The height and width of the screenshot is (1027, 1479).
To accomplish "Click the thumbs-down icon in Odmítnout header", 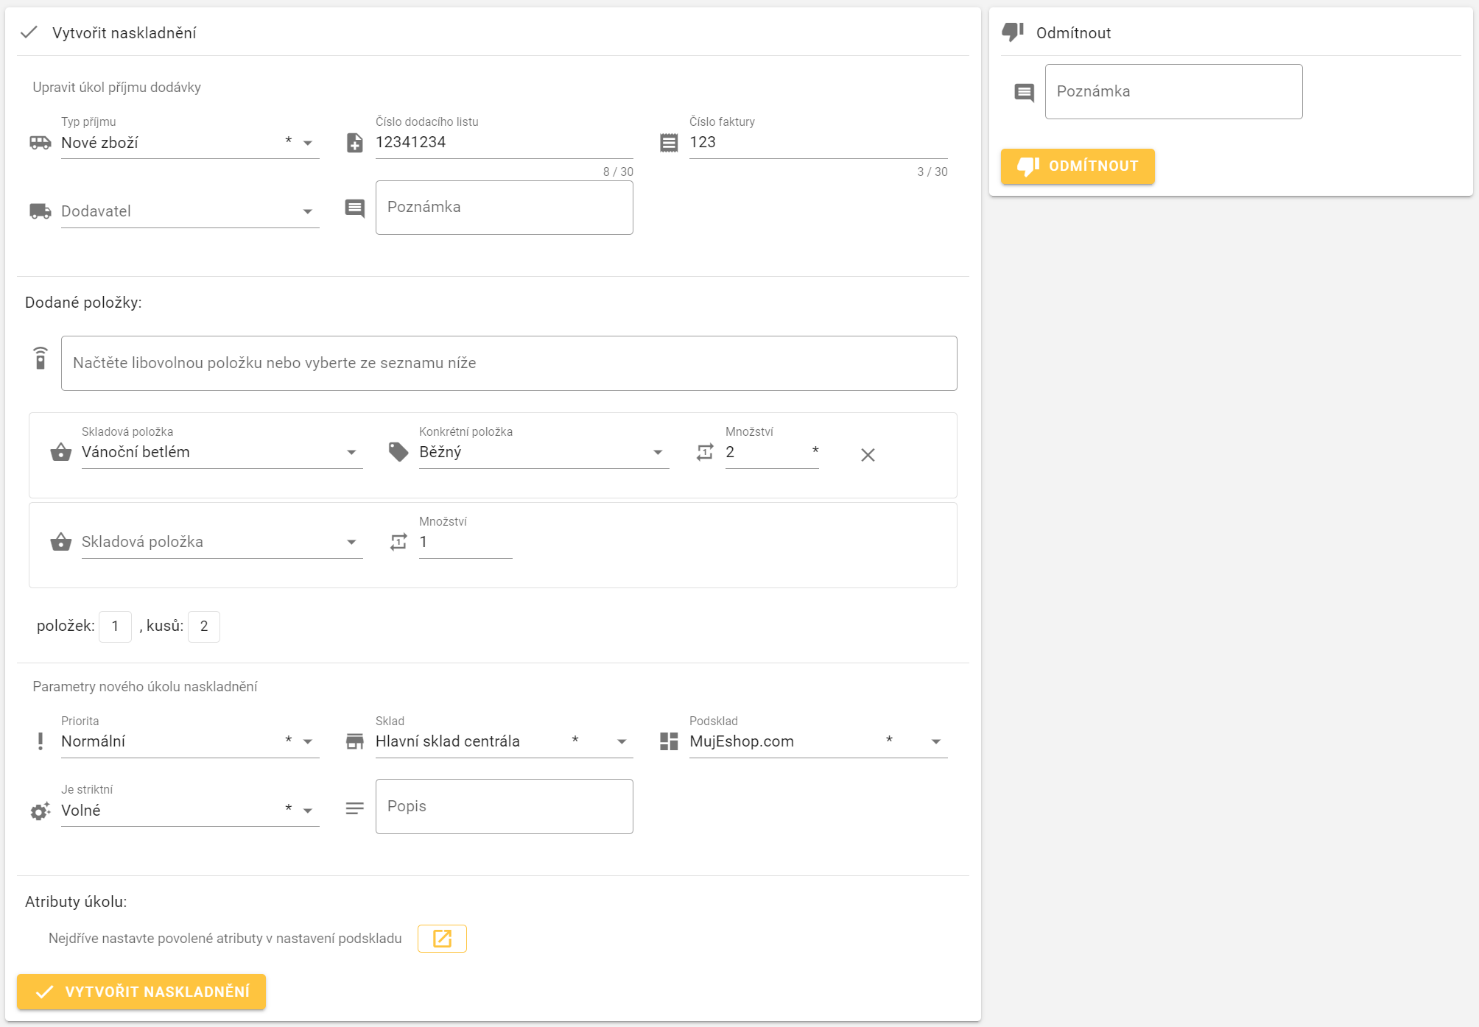I will (1013, 32).
